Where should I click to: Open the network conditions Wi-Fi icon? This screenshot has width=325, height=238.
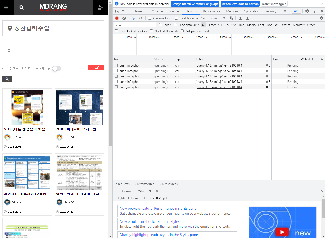[231, 18]
